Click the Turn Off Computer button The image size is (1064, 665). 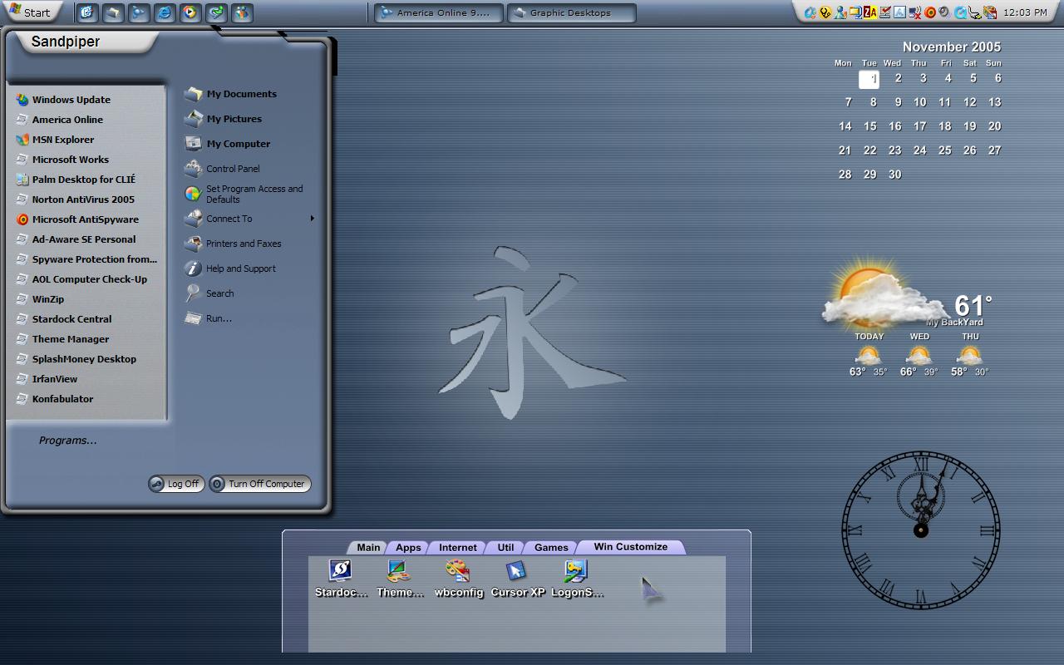(x=259, y=484)
